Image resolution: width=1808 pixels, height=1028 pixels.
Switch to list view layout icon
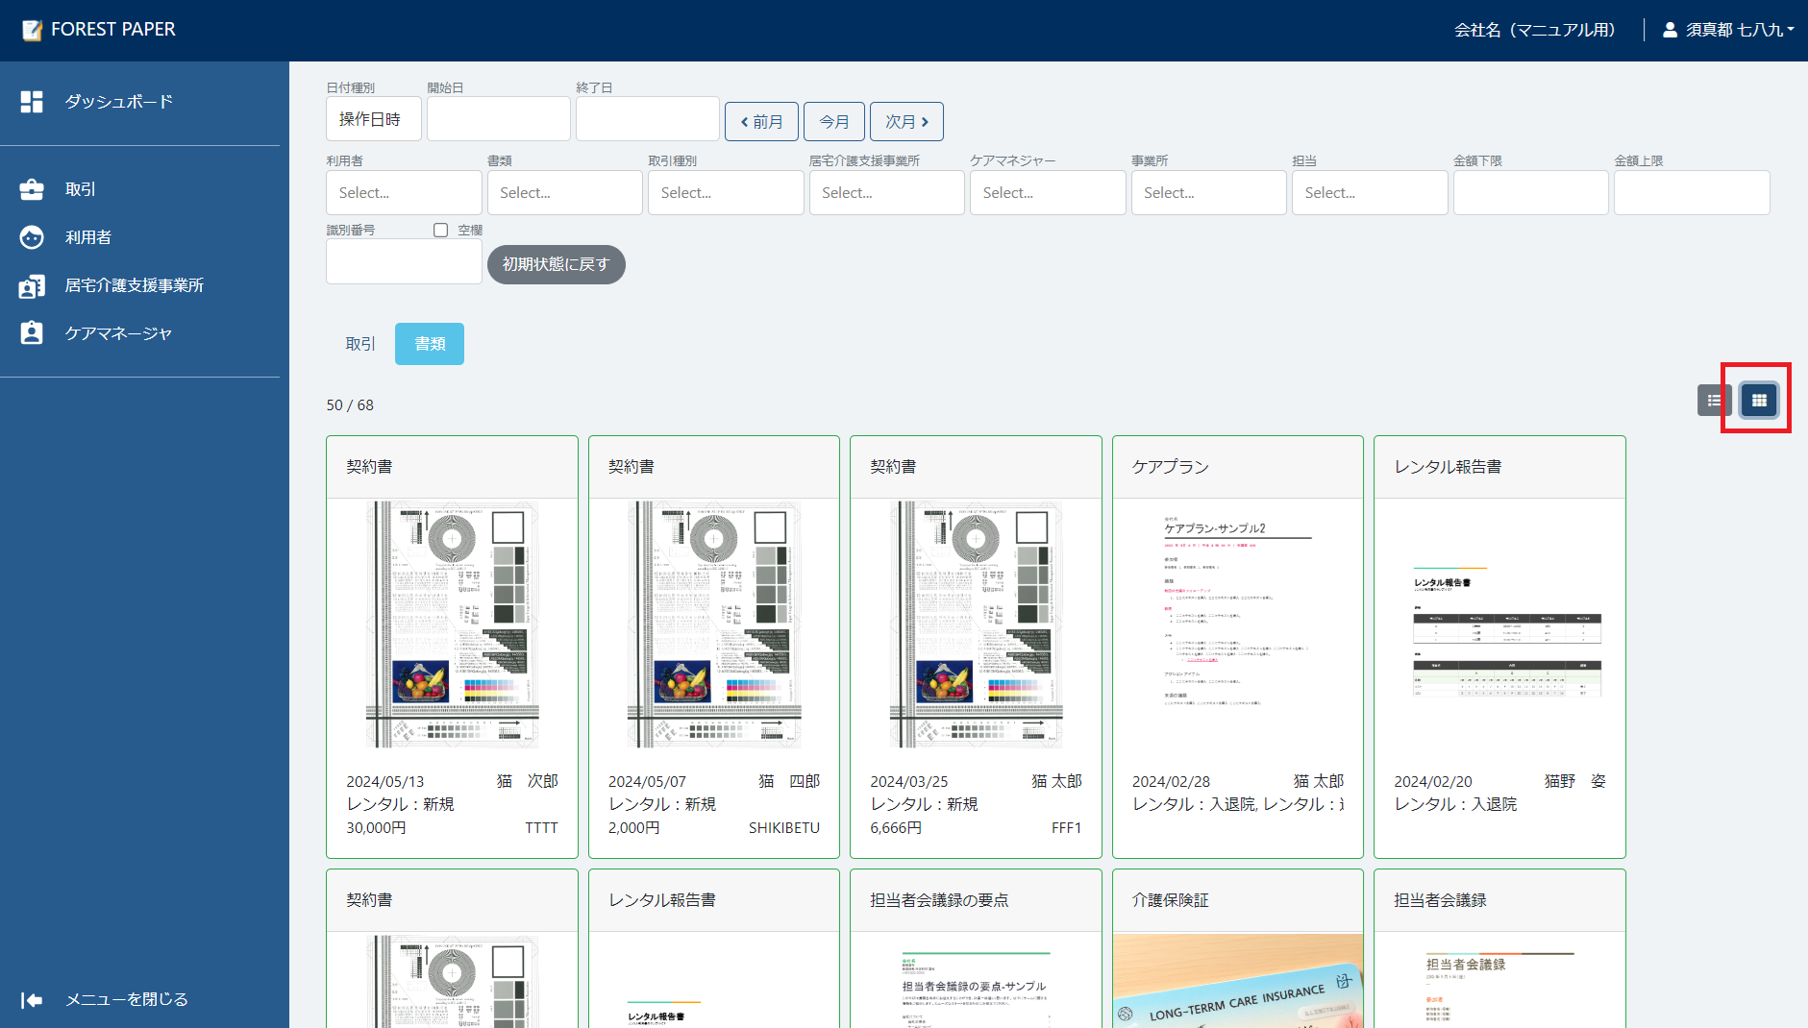click(x=1714, y=401)
